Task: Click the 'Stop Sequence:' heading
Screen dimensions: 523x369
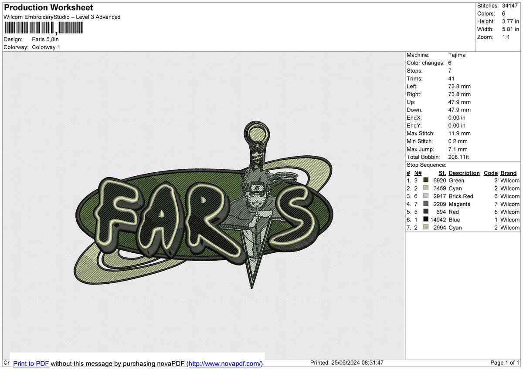Action: (426, 165)
